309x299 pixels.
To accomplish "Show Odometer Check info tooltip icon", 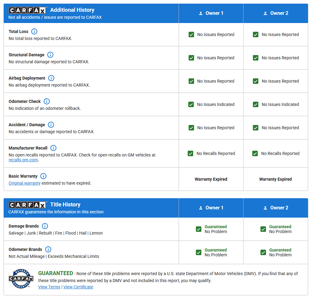I will [47, 101].
